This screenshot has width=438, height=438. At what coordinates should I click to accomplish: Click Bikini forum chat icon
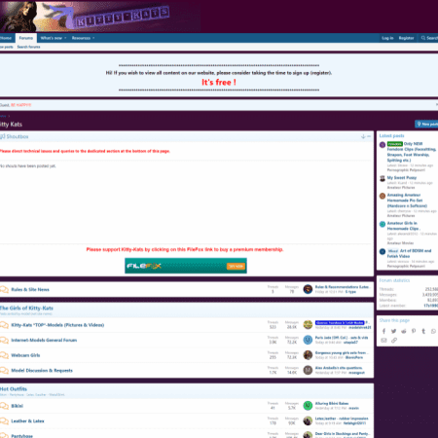4,406
